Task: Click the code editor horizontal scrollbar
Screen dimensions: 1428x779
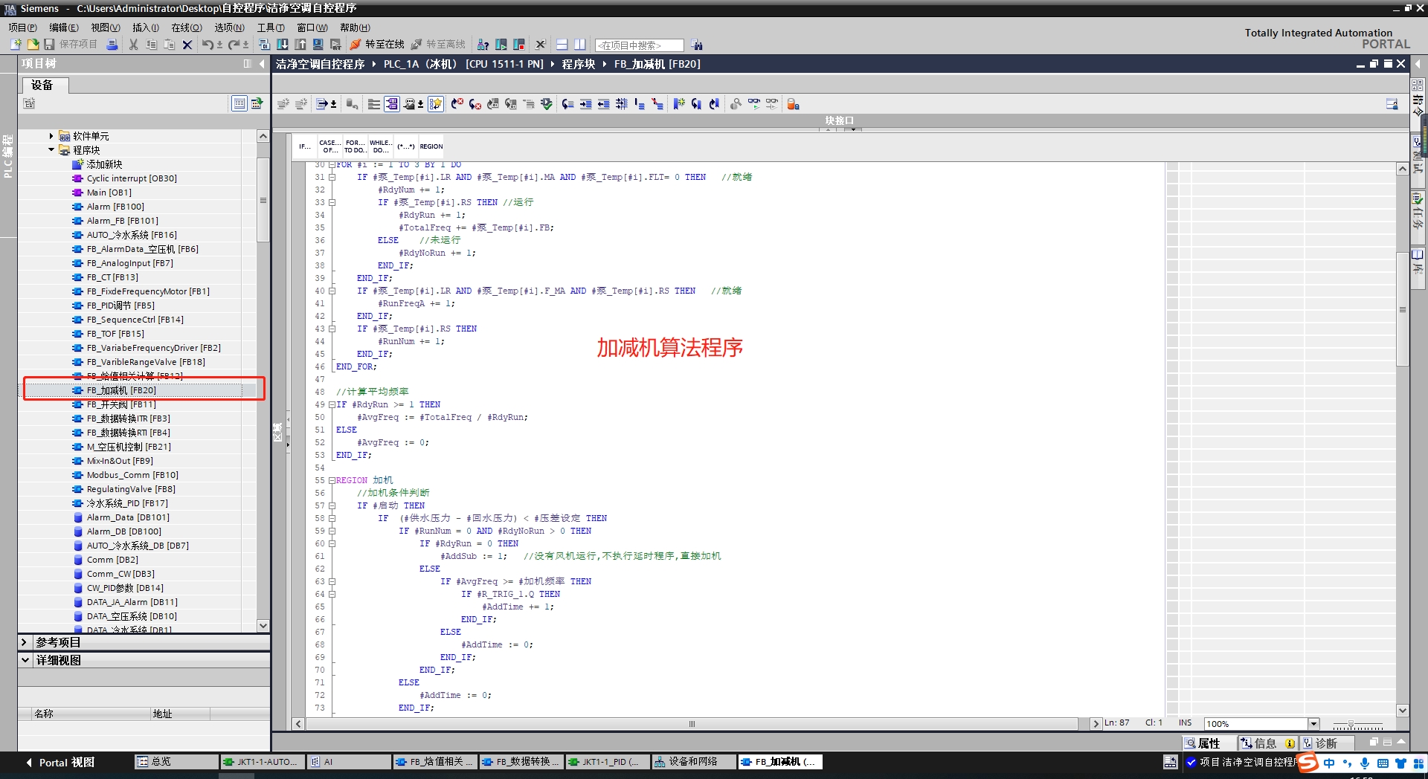Action: [x=692, y=724]
